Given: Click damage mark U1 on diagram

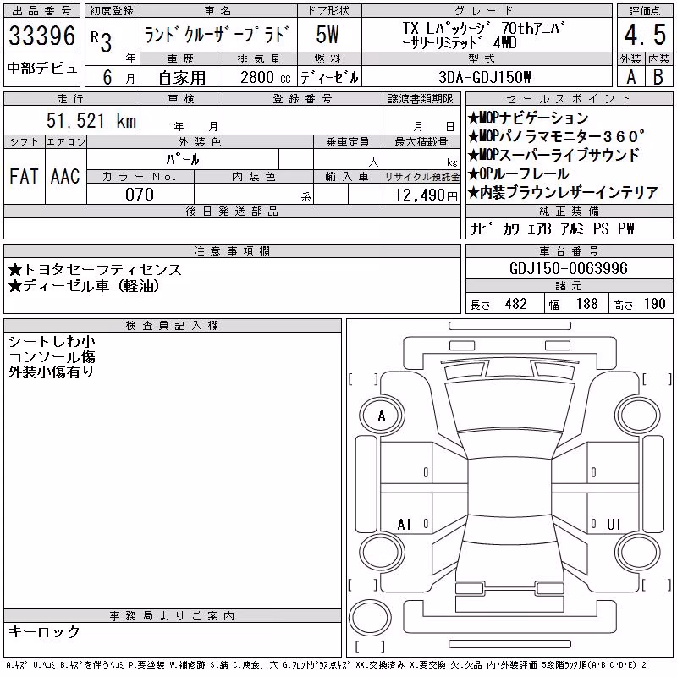Looking at the screenshot, I should [x=614, y=524].
